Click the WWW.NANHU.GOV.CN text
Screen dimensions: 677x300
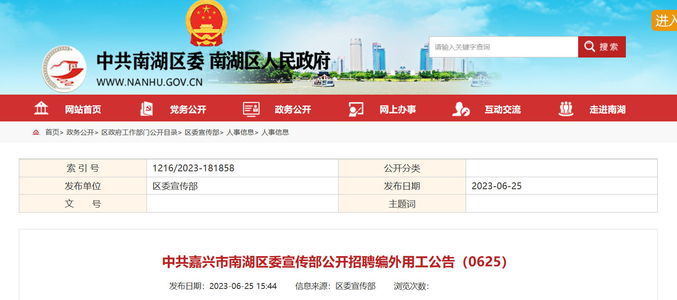pos(150,82)
